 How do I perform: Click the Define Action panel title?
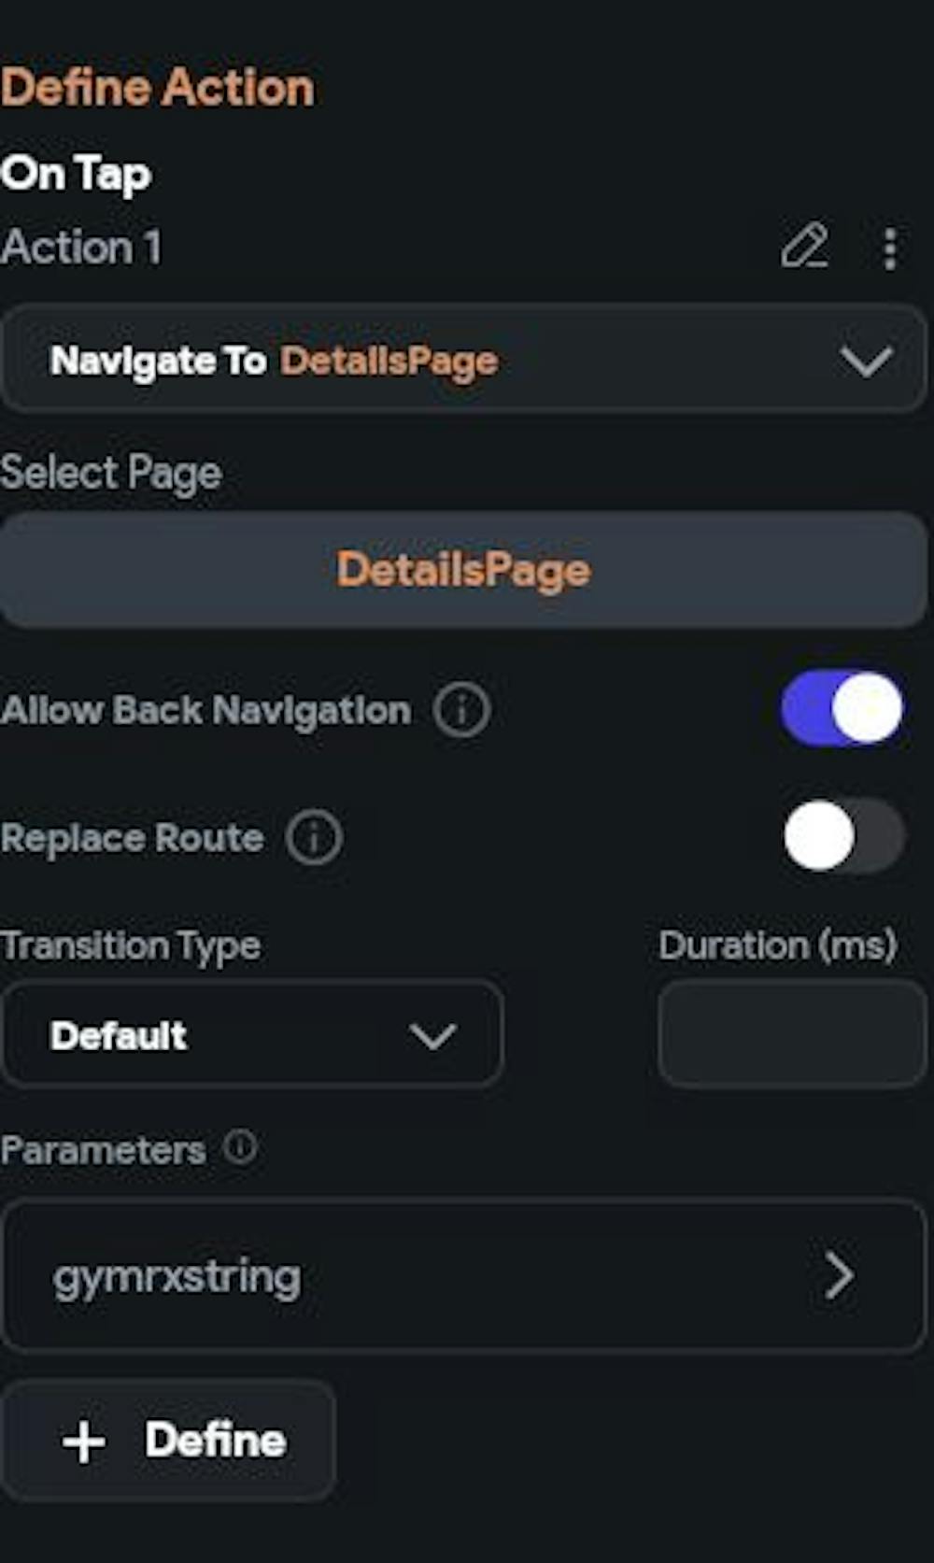coord(158,88)
